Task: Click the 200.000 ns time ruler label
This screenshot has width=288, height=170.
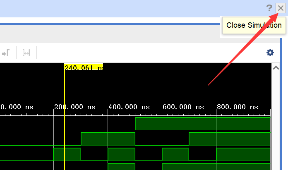Action: 75,107
